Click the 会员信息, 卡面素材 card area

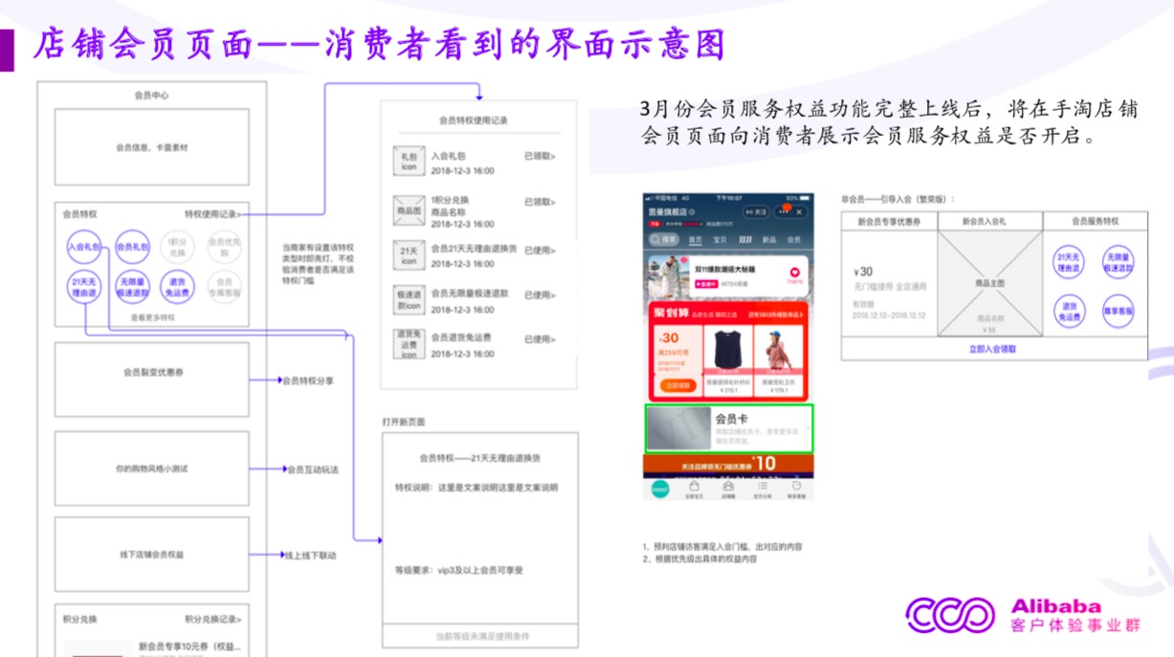151,147
